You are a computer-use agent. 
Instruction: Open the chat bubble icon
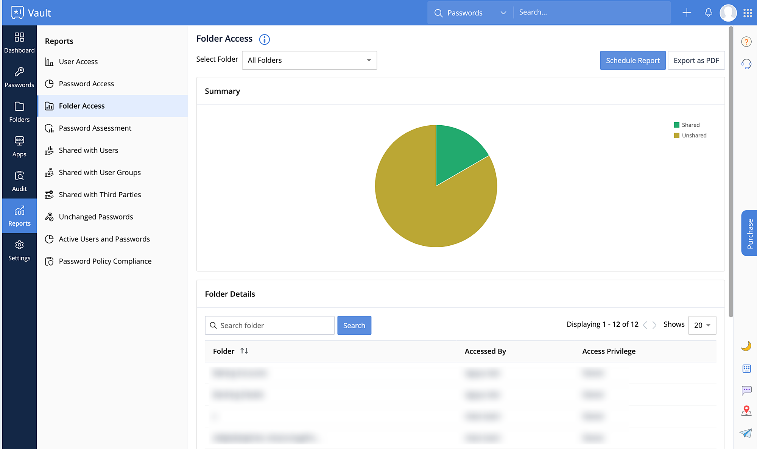tap(746, 390)
